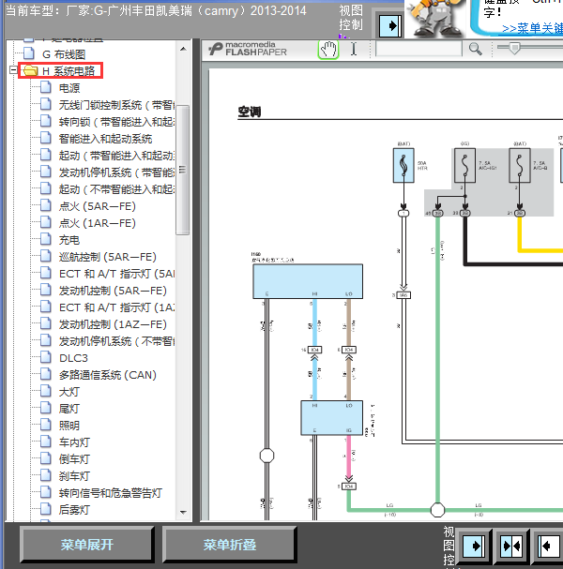Open G 布线图 in the tree
This screenshot has width=563, height=569.
click(64, 54)
